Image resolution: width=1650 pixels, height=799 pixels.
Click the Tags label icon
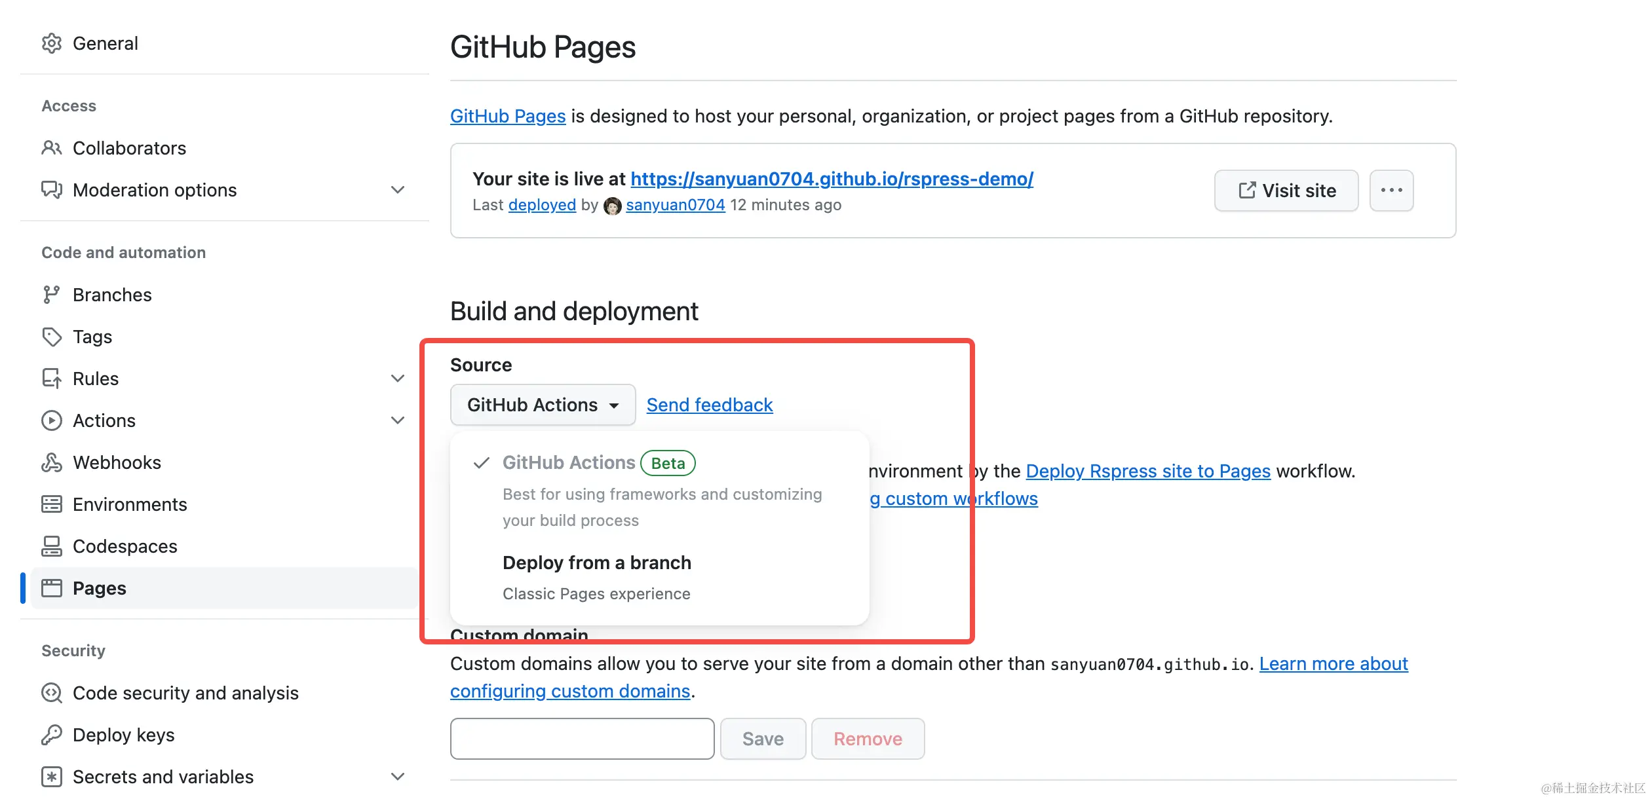[51, 337]
